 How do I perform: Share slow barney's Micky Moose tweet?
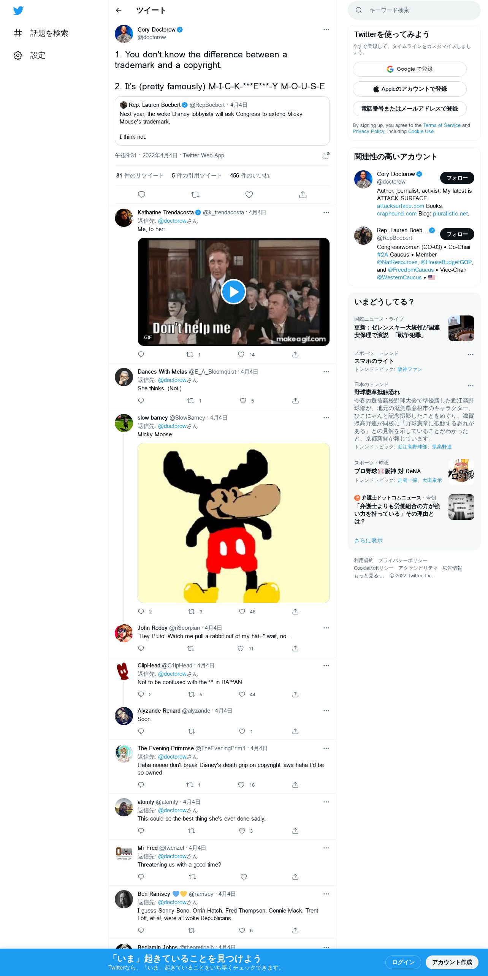pyautogui.click(x=295, y=612)
